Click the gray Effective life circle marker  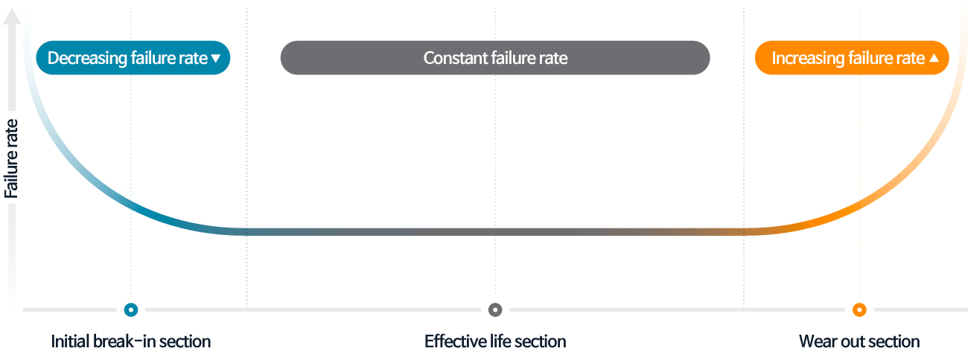tap(495, 309)
